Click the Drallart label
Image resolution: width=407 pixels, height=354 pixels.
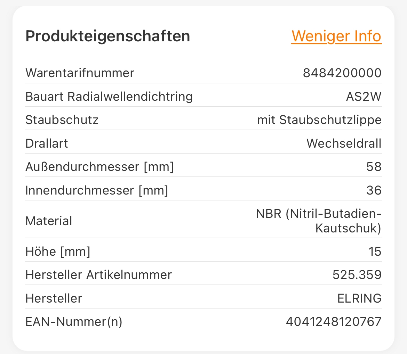(x=47, y=143)
